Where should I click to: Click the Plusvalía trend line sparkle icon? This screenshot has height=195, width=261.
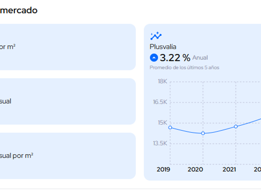pos(156,36)
